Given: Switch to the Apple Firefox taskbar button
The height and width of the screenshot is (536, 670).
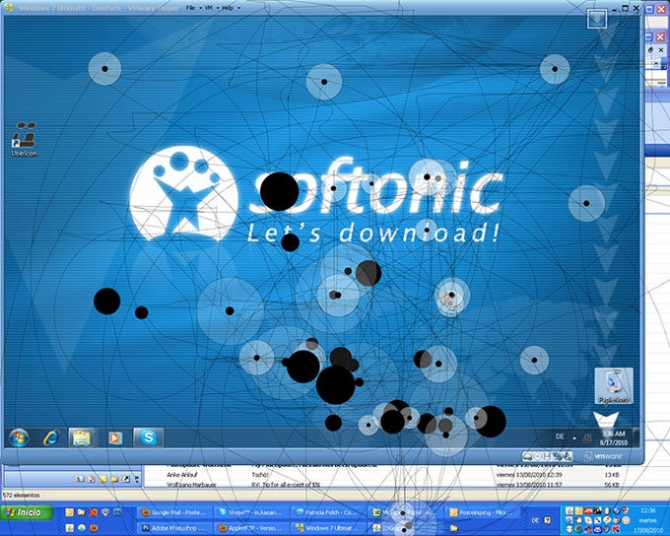Looking at the screenshot, I should point(250,528).
